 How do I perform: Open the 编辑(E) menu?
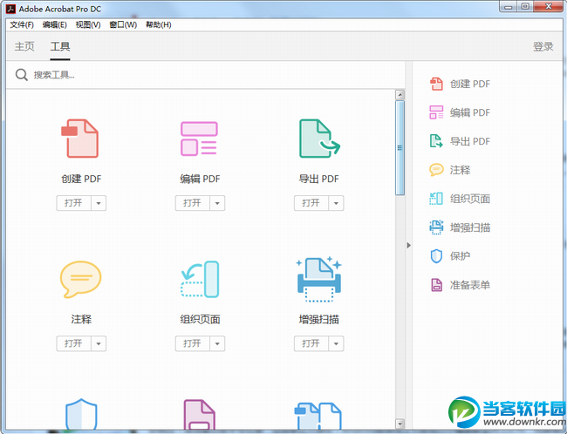(55, 25)
